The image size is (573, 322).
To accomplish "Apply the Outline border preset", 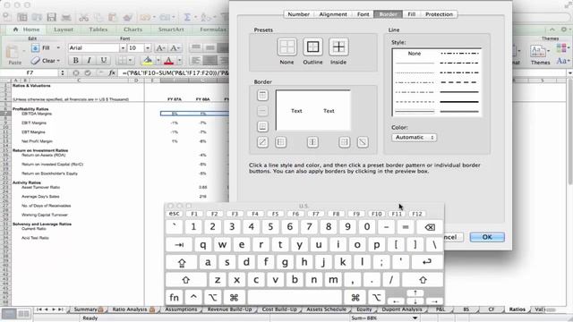I will point(312,47).
